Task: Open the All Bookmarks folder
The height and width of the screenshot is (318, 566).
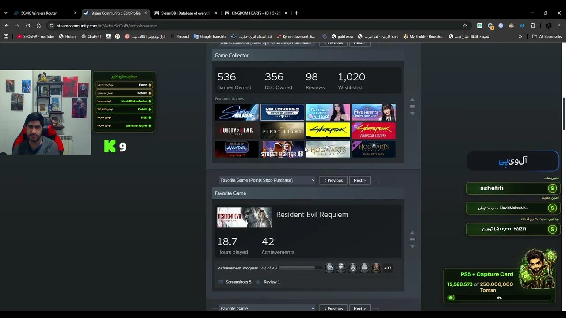Action: (547, 37)
